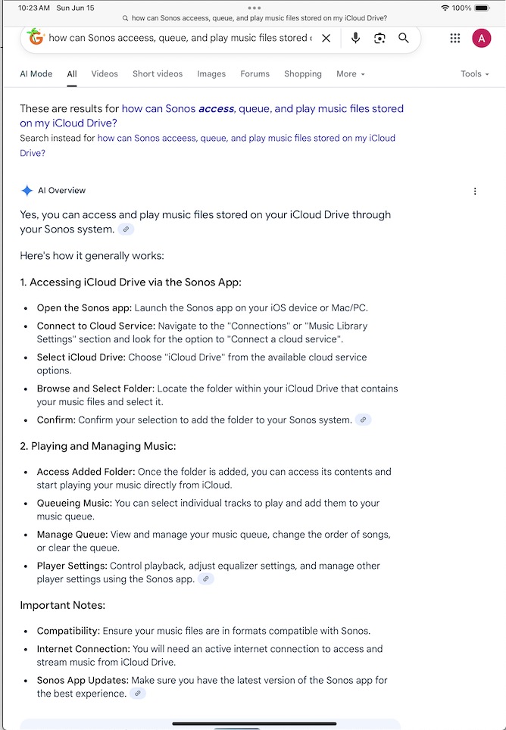Focus the Google search input field

[179, 38]
